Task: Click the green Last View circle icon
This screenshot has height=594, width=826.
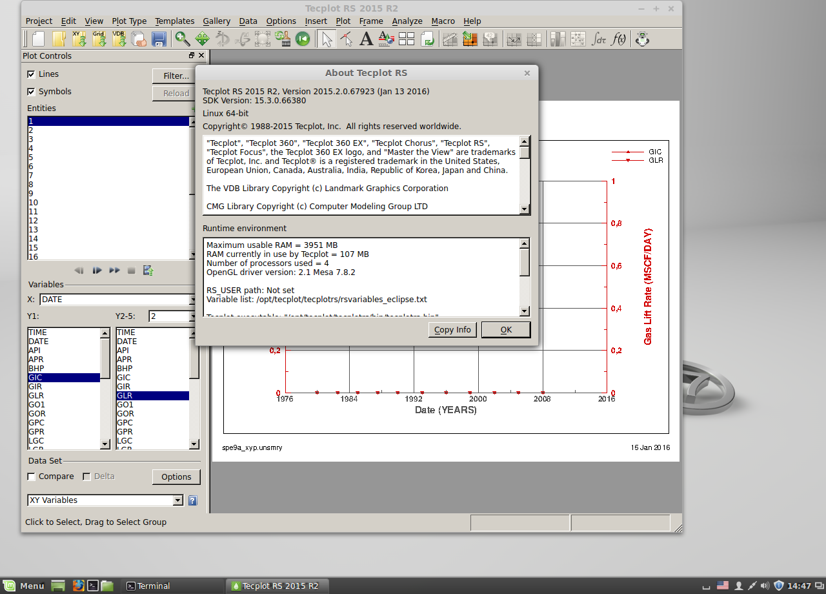Action: [x=303, y=39]
